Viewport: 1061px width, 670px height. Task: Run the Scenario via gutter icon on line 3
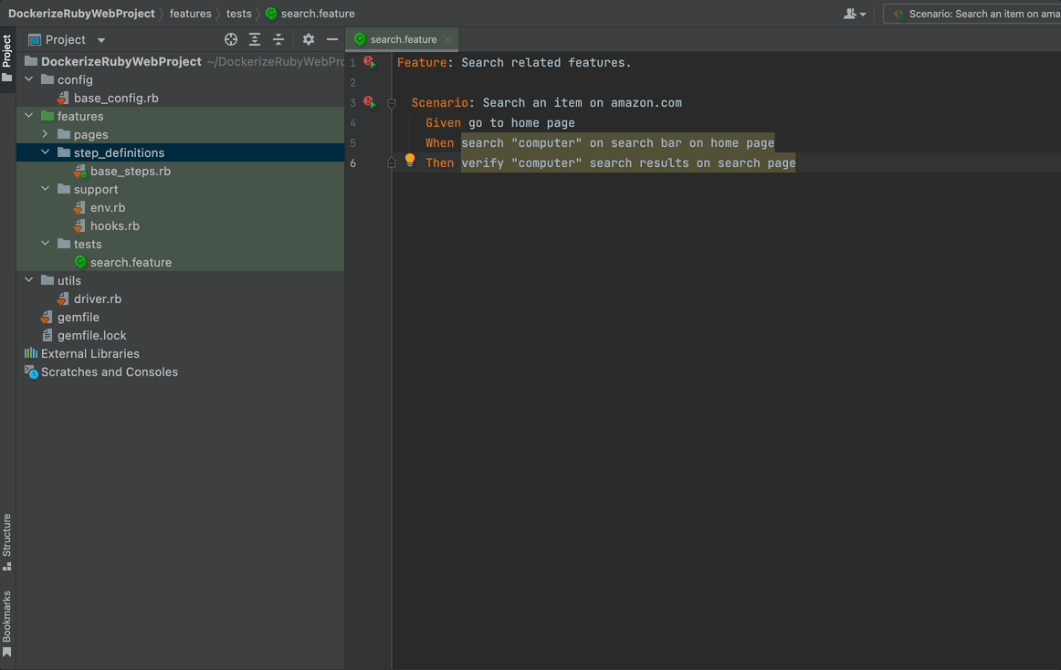(369, 102)
